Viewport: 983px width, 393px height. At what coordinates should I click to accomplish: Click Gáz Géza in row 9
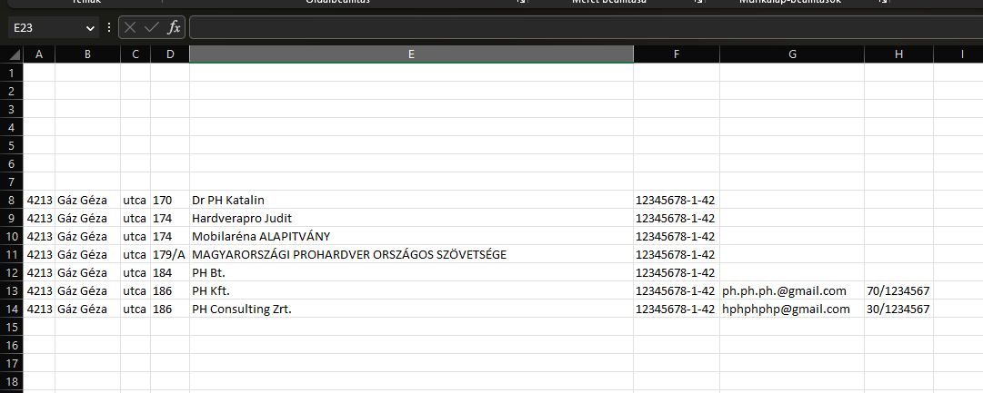[88, 219]
